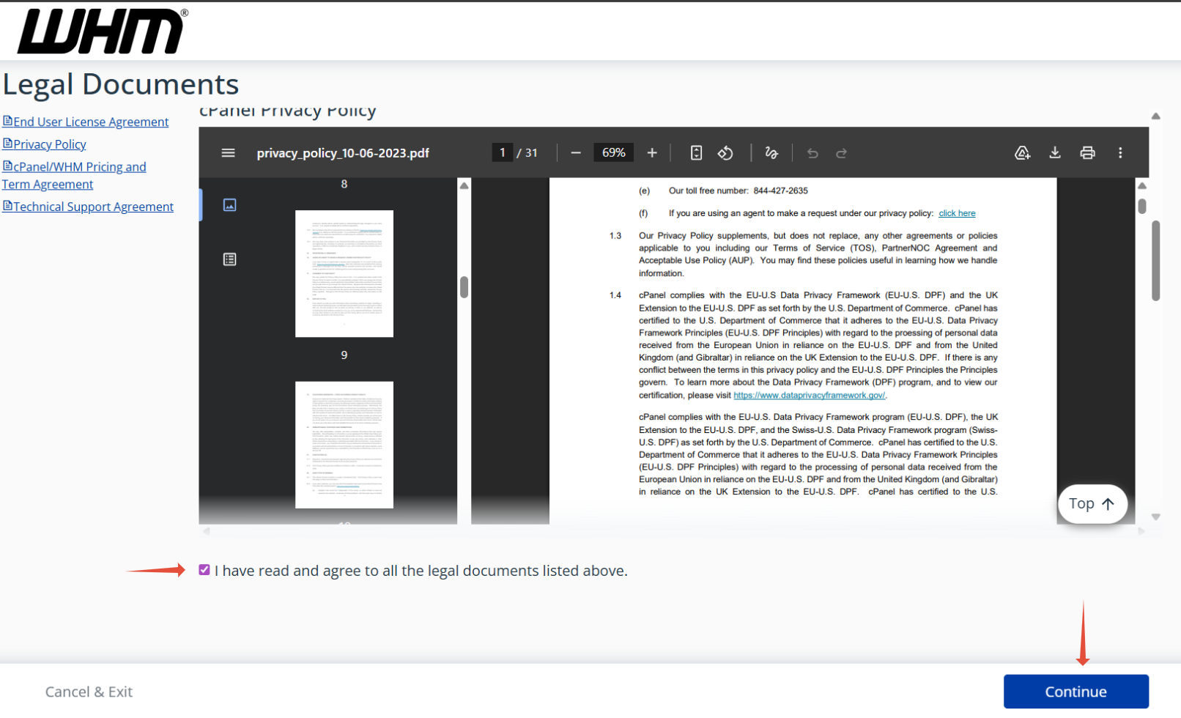1181x718 pixels.
Task: Show page thumbnails view in sidebar
Action: 229,205
